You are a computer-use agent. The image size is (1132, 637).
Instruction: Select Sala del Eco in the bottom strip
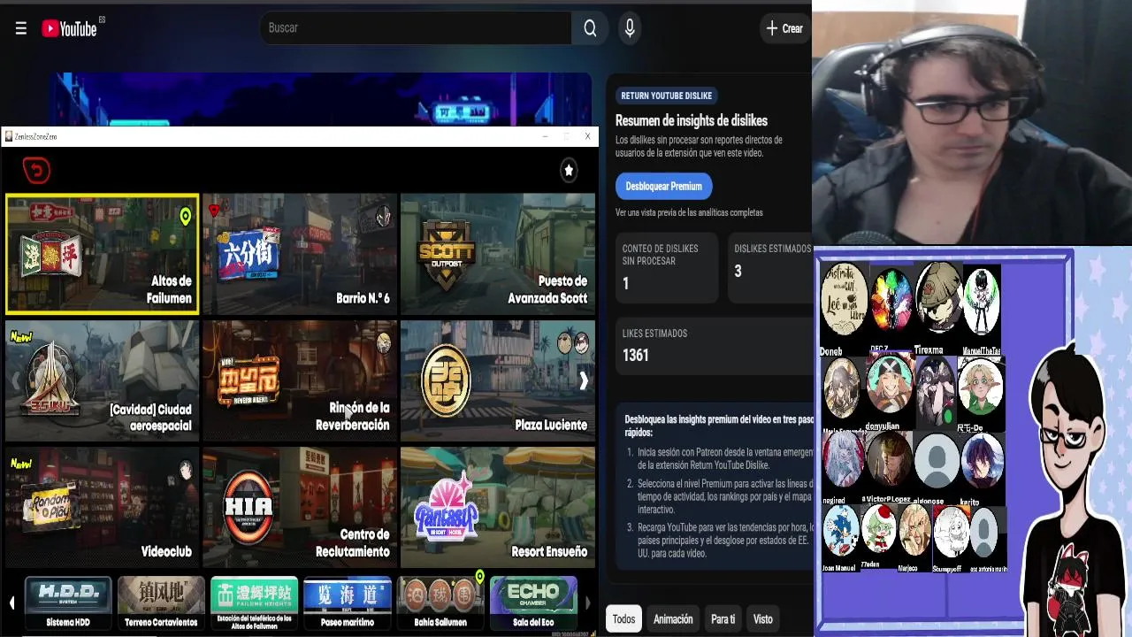533,602
